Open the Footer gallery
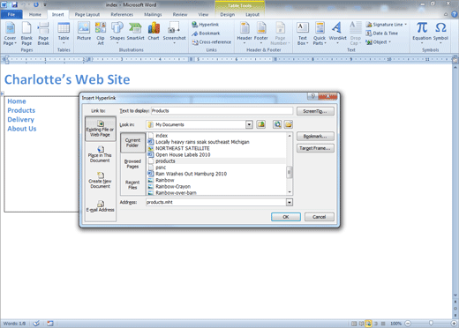This screenshot has width=459, height=328. coord(261,33)
